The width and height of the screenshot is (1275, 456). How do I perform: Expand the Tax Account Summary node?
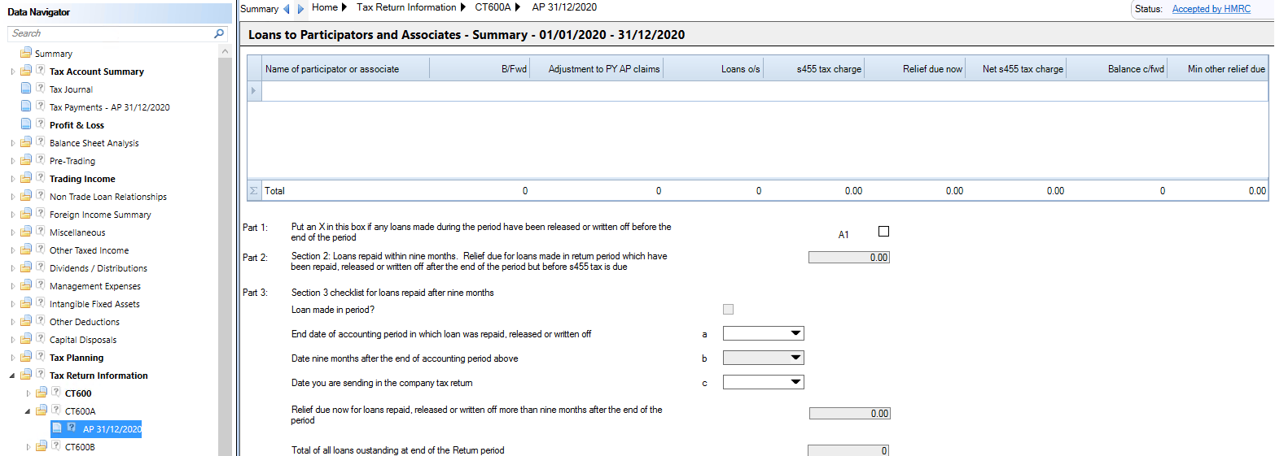click(x=12, y=72)
